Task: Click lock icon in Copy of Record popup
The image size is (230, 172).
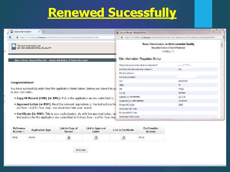Action: click(122, 38)
